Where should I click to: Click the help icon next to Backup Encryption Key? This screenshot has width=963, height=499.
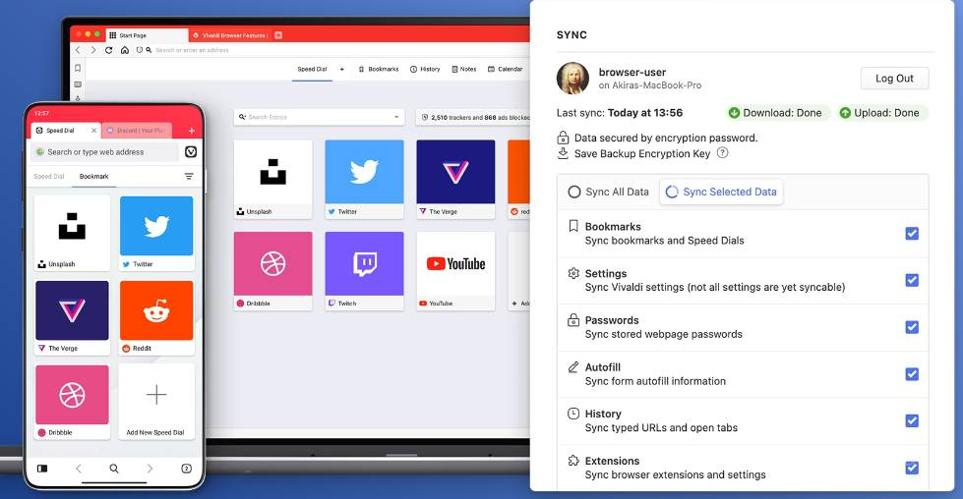point(722,153)
